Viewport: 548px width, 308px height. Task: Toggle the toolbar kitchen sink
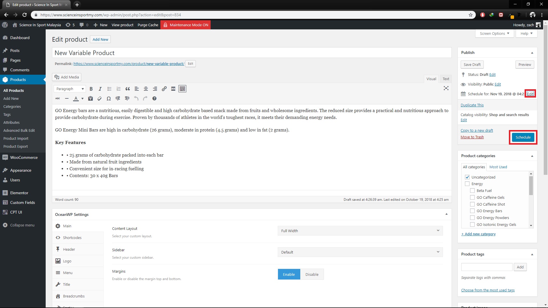182,89
